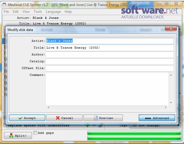Expand the Advanced options button
The width and height of the screenshot is (184, 144).
(x=157, y=118)
